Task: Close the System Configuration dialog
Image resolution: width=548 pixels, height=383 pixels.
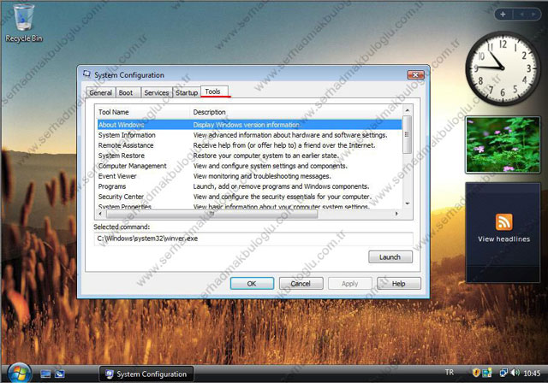Action: [x=415, y=74]
